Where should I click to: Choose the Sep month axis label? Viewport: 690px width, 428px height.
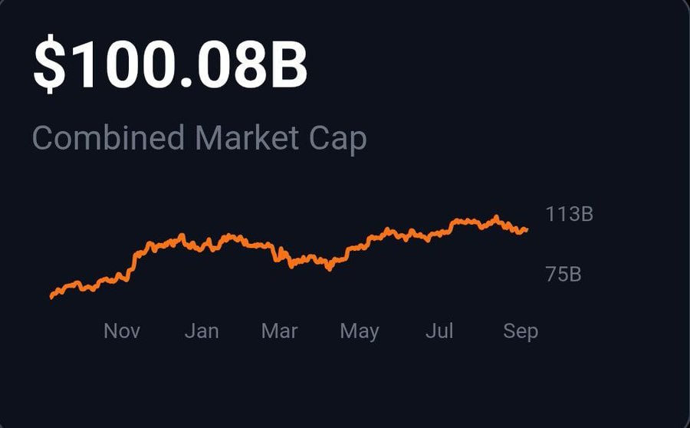click(521, 331)
